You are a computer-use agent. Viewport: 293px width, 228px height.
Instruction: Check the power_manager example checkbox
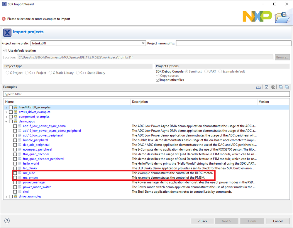(15, 182)
